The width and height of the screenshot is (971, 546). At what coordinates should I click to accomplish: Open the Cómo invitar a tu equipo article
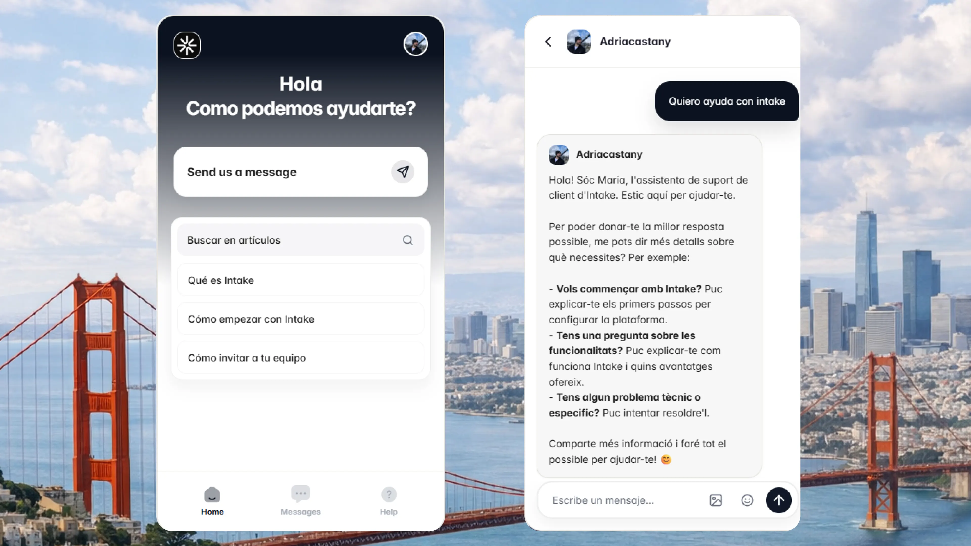pyautogui.click(x=300, y=358)
